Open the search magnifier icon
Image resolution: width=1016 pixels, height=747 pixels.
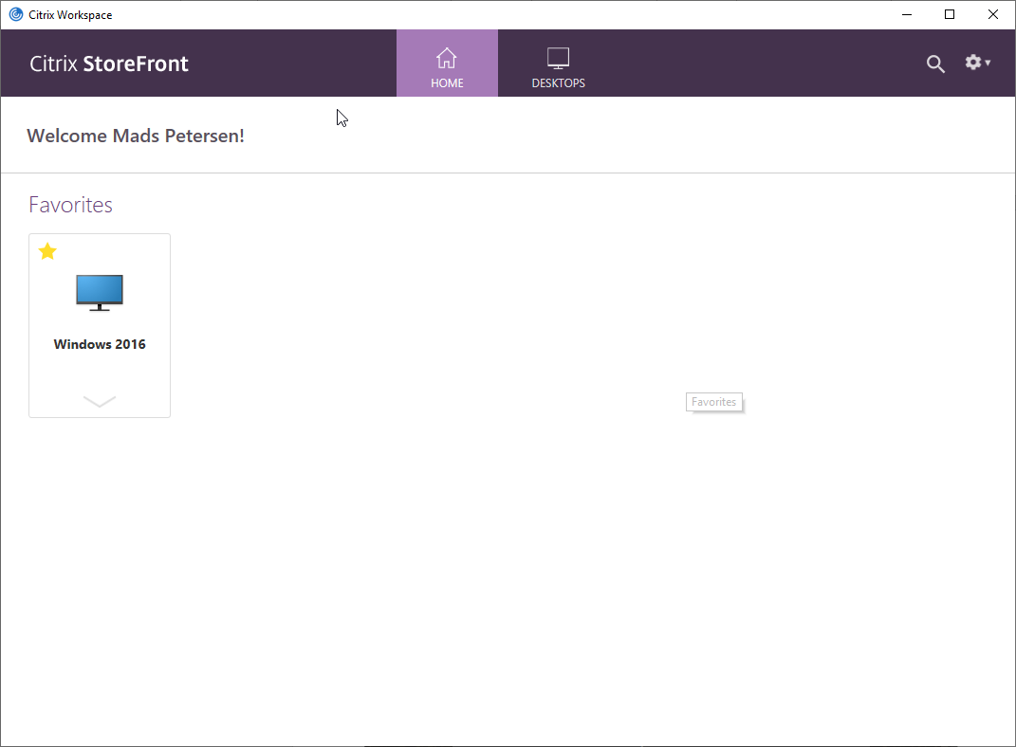click(x=935, y=64)
